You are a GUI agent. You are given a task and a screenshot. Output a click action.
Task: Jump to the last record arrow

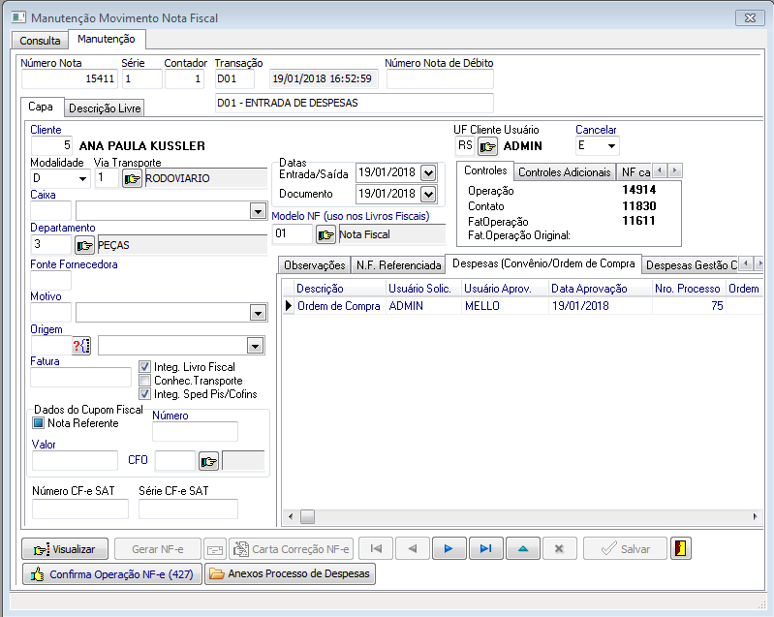tap(485, 549)
